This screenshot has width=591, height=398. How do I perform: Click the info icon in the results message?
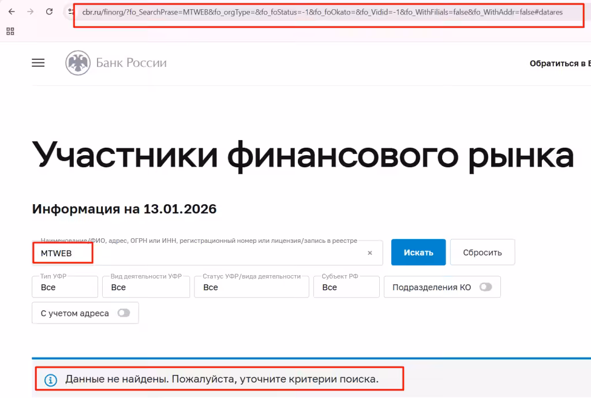click(x=51, y=380)
